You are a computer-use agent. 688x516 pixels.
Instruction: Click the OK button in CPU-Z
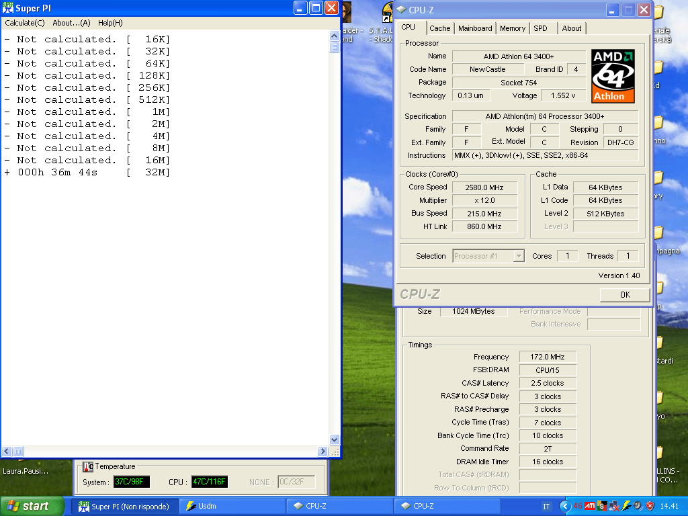pos(625,295)
